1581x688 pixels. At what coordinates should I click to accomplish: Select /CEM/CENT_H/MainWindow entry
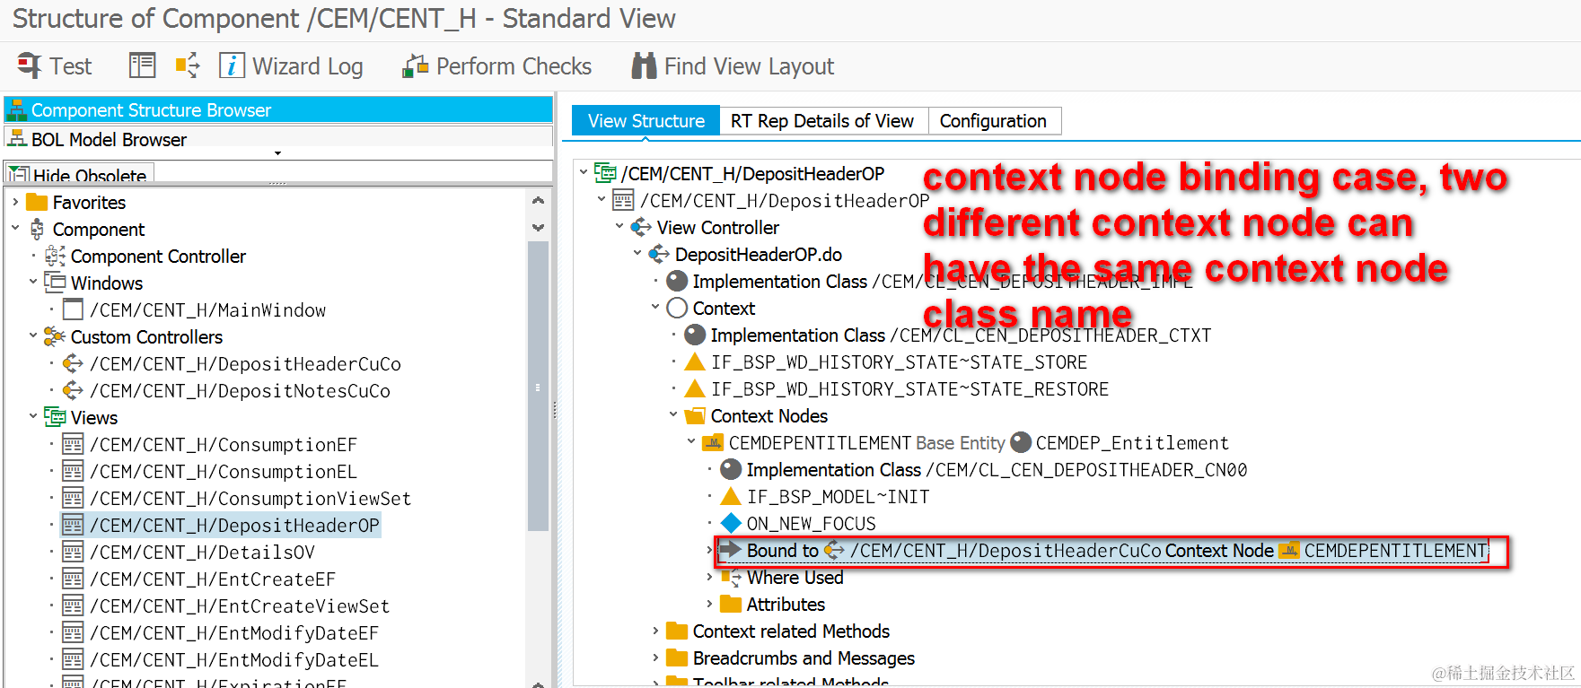point(207,310)
